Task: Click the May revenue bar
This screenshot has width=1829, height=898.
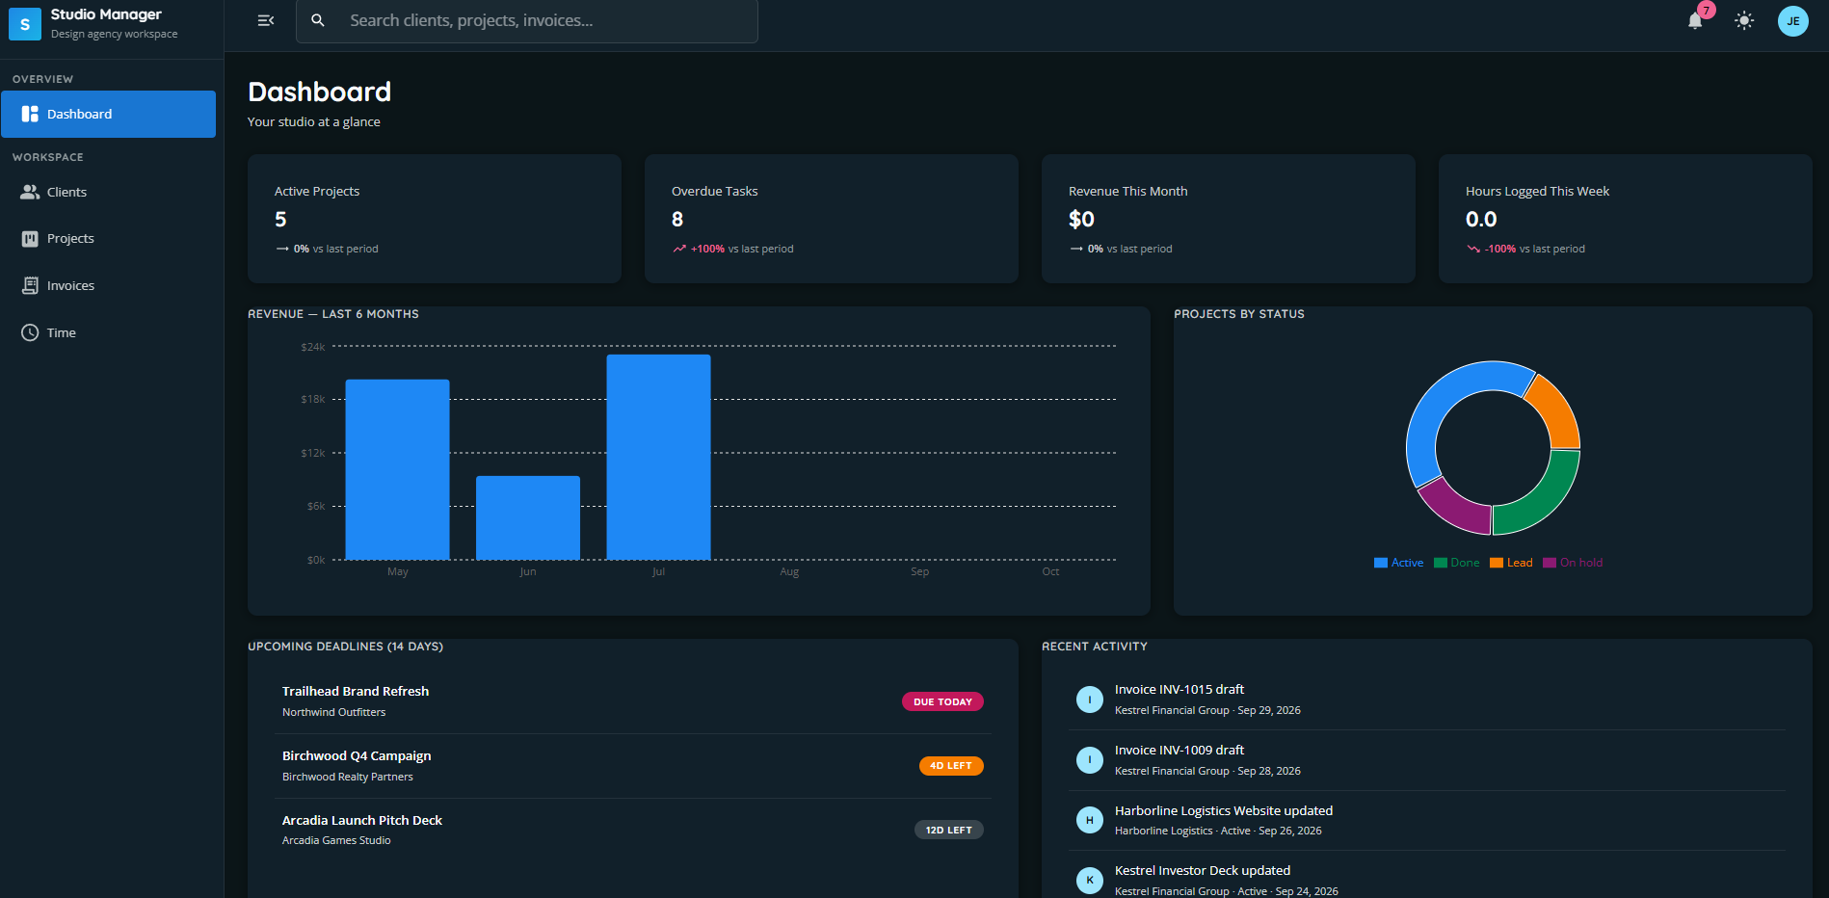Action: coord(398,469)
